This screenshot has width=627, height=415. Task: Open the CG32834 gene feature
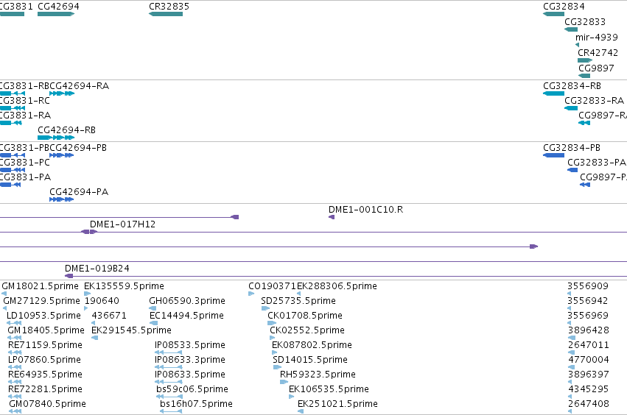[x=553, y=14]
